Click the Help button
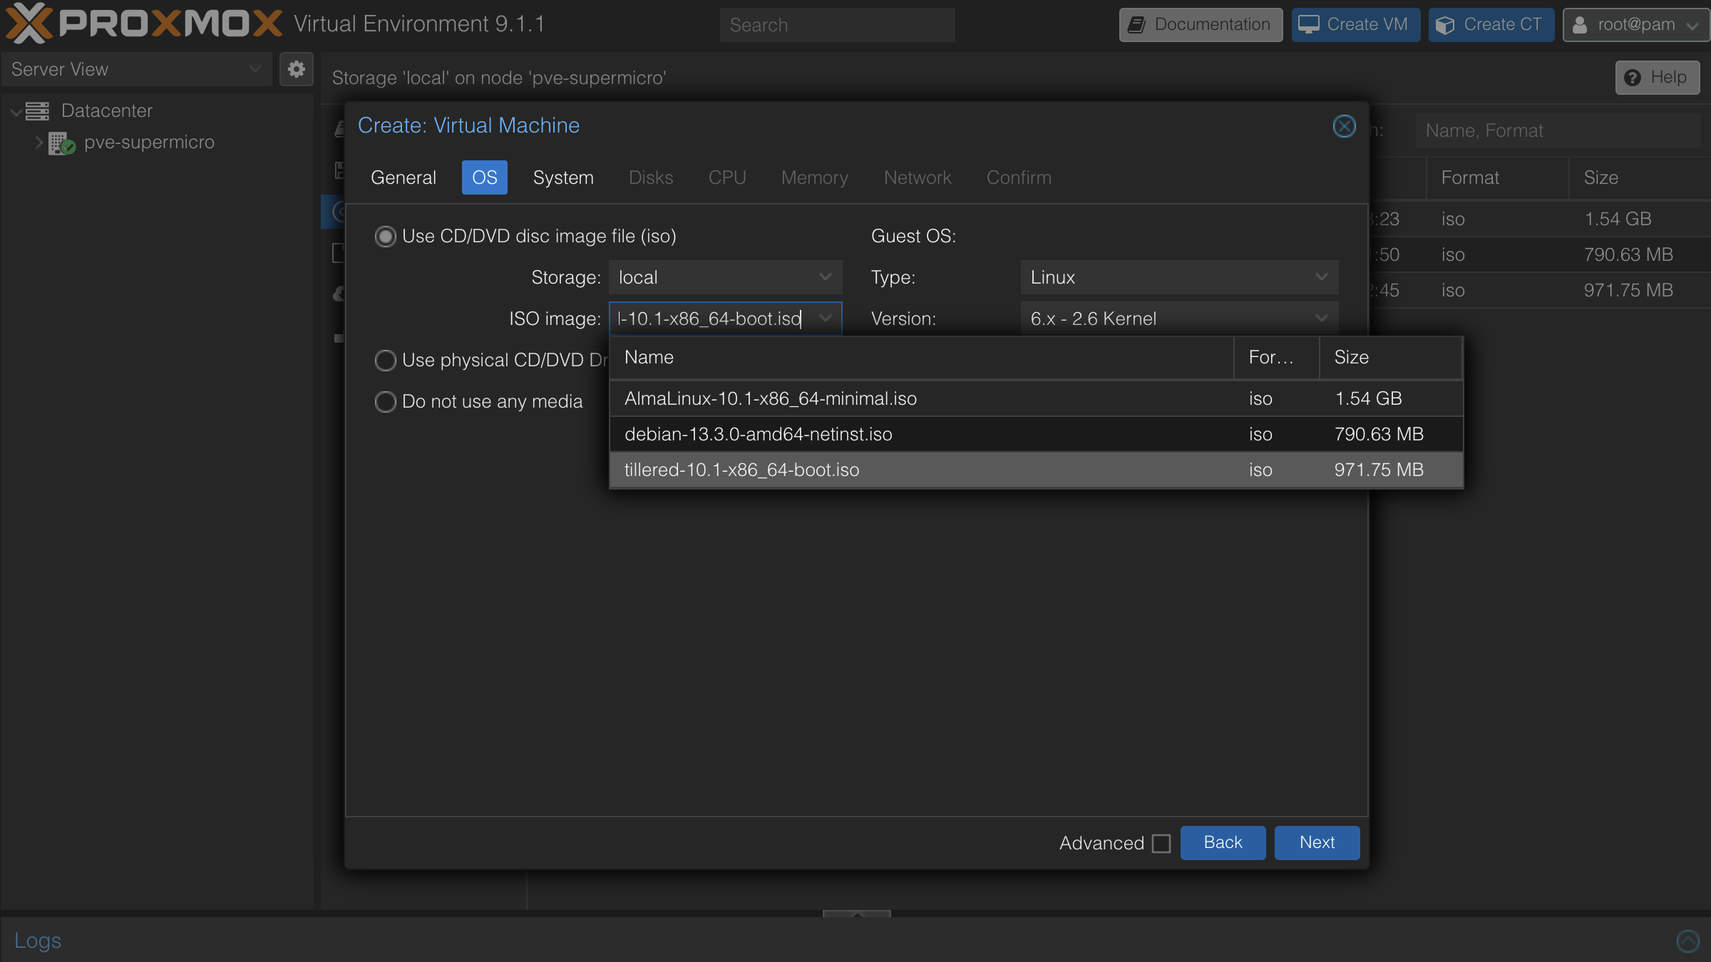 (1658, 78)
